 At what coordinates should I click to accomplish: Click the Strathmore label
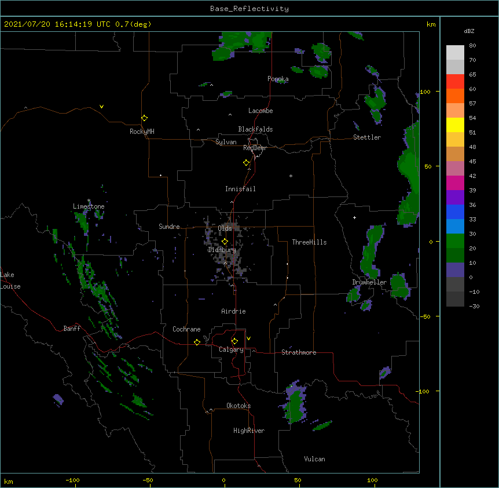coord(299,352)
